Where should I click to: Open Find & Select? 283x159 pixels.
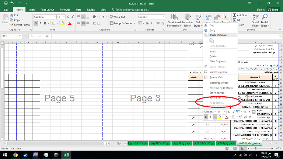point(265,20)
